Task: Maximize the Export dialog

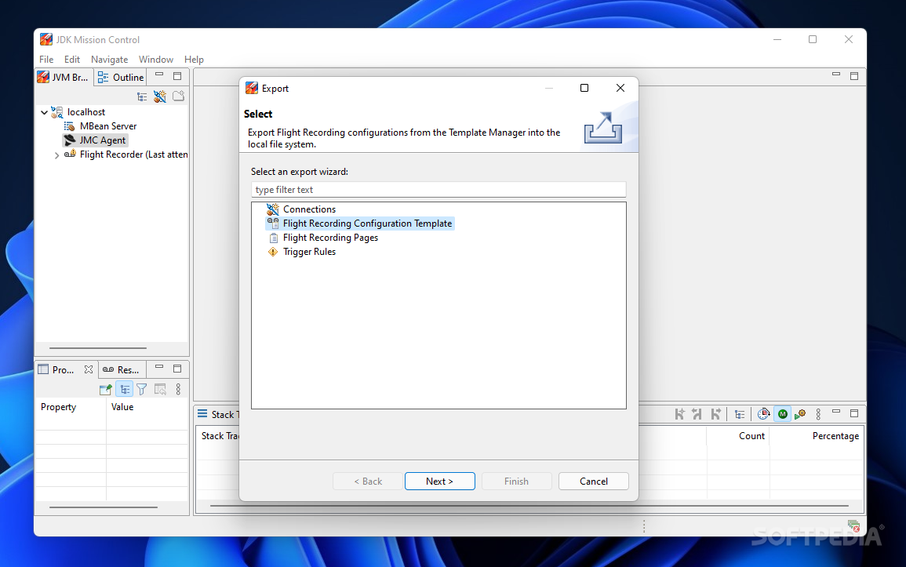Action: click(584, 88)
